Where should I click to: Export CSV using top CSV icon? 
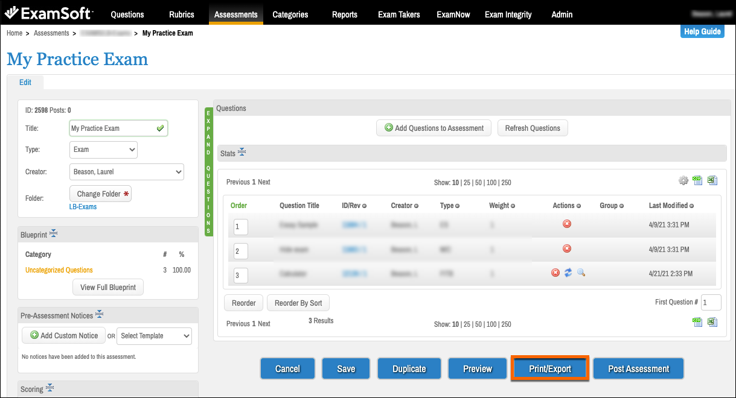(697, 180)
